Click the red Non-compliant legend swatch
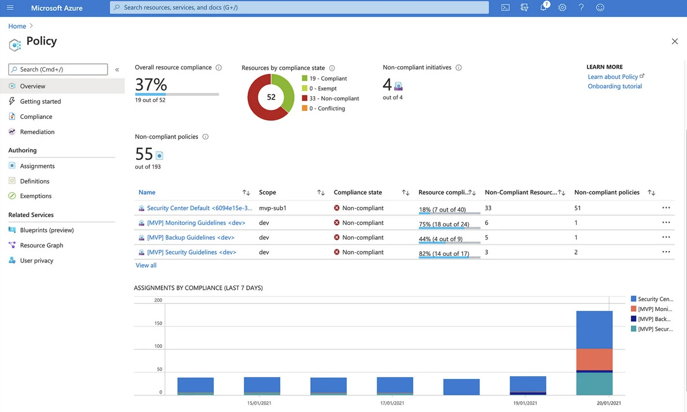The height and width of the screenshot is (412, 687). [304, 99]
